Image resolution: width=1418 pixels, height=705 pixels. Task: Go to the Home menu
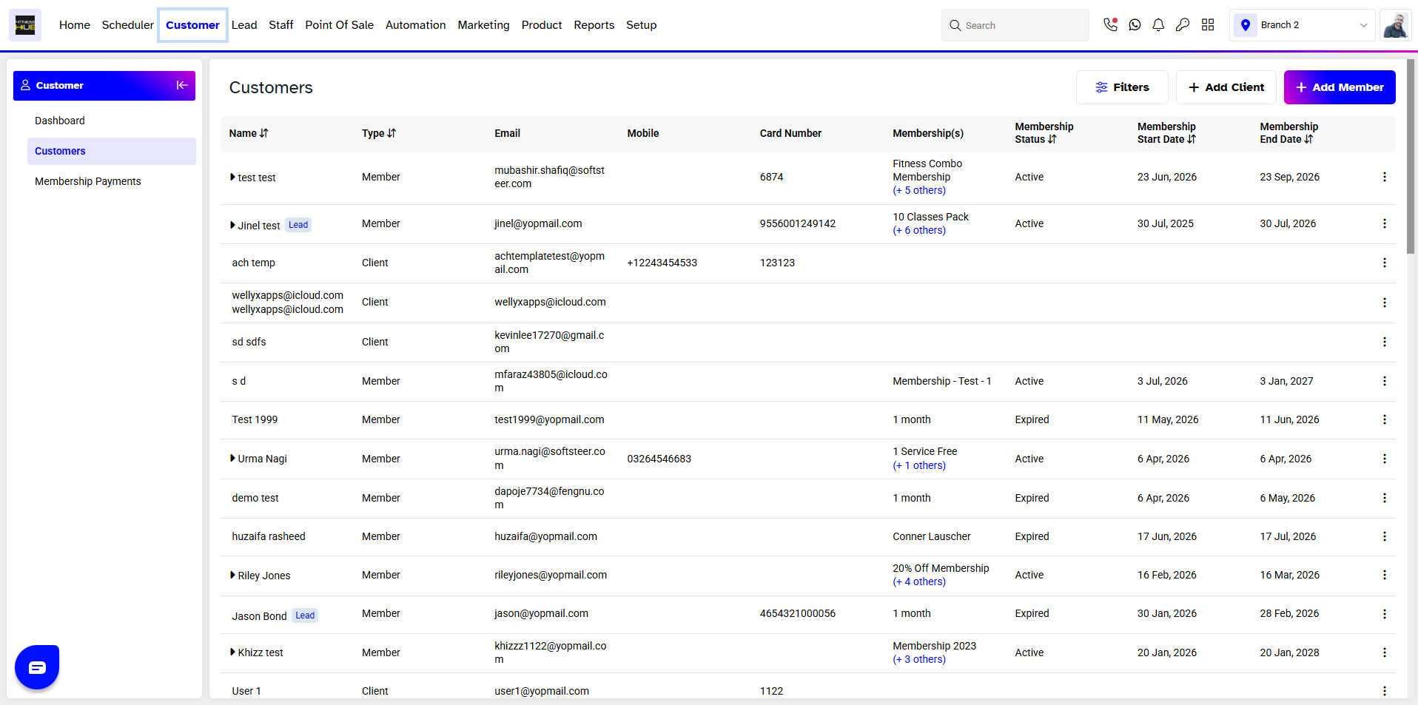[75, 25]
